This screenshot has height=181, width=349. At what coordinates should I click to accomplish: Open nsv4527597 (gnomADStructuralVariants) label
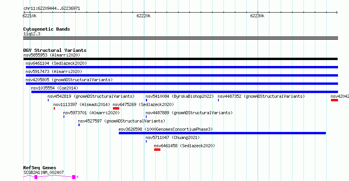122,121
